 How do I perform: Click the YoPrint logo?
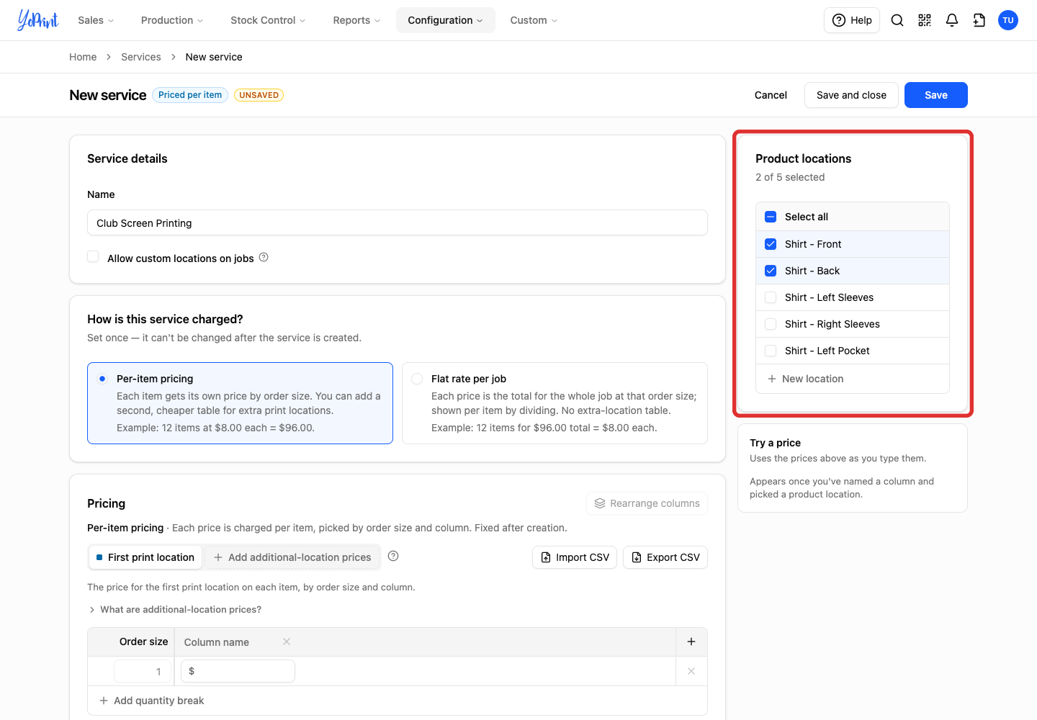pos(38,20)
